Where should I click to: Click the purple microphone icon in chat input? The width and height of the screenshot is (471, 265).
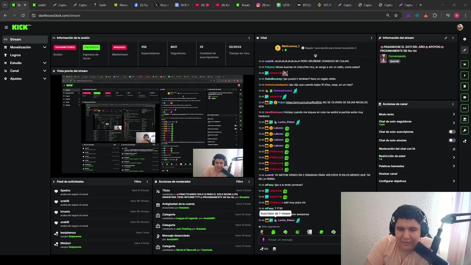[263, 240]
